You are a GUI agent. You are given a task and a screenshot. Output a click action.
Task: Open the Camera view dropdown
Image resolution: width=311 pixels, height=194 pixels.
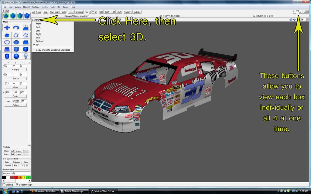[x=36, y=20]
